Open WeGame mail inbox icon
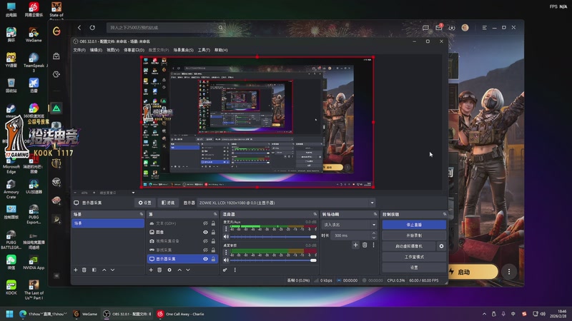The width and height of the screenshot is (572, 321). [x=439, y=28]
